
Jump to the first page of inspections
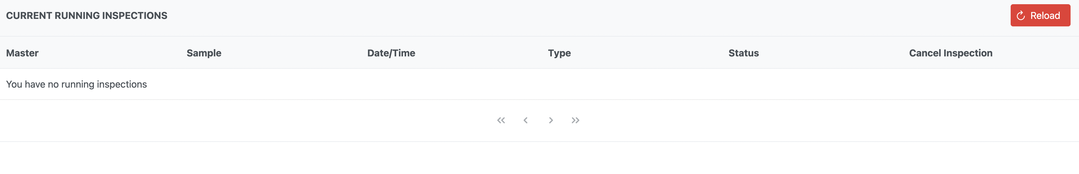point(501,121)
